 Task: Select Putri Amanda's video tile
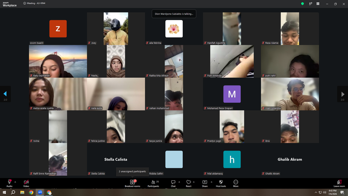pyautogui.click(x=232, y=62)
